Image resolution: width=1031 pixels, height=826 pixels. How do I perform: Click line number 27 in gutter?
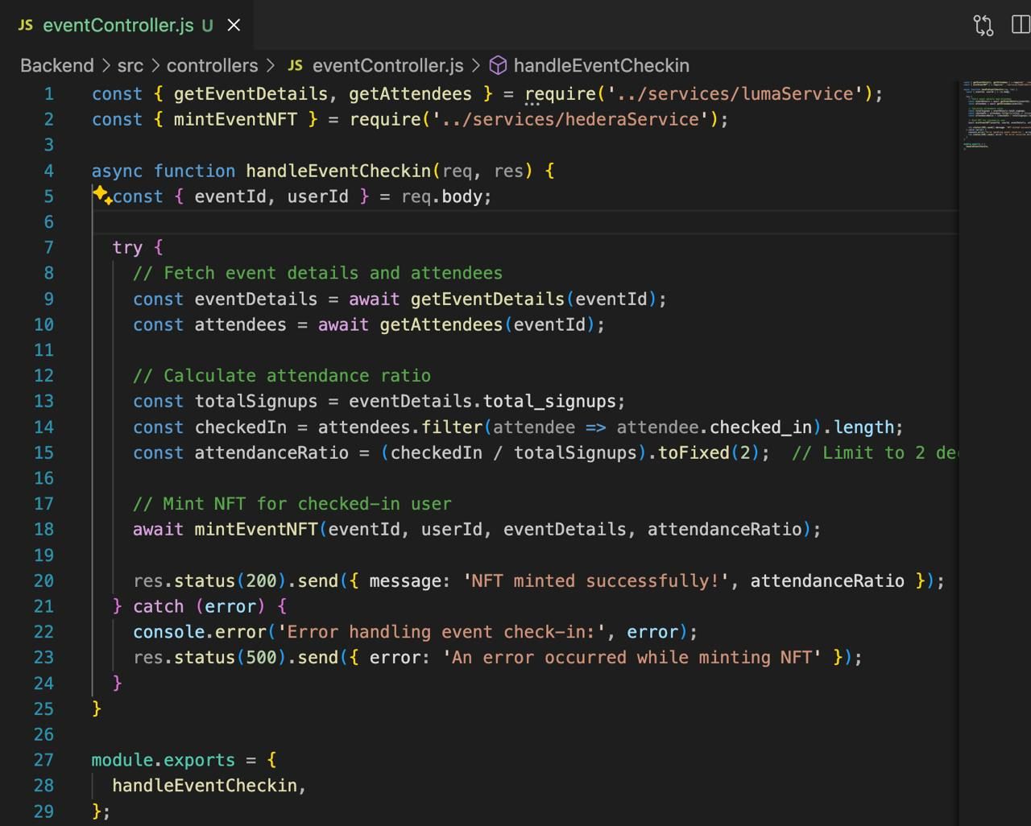point(44,759)
